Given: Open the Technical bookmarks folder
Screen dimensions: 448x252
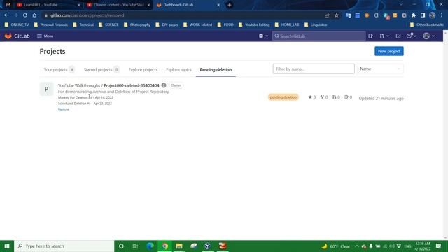Looking at the screenshot, I should (x=83, y=25).
